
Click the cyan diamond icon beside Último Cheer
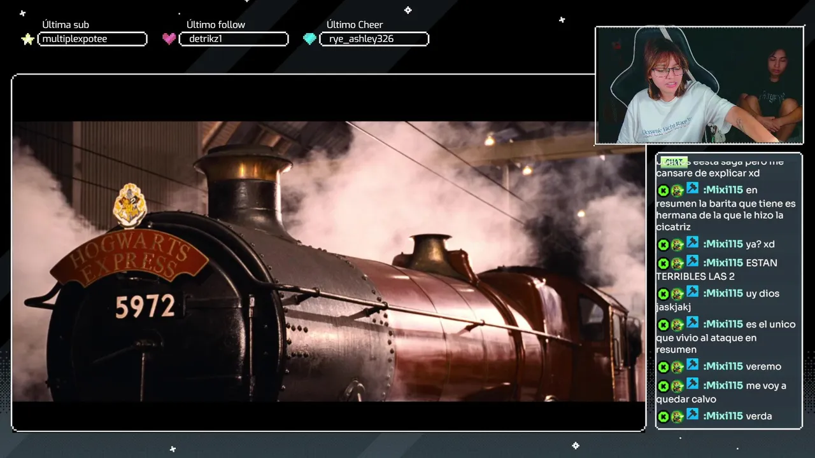pyautogui.click(x=309, y=39)
